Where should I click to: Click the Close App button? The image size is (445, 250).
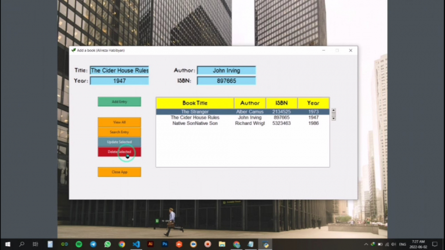[x=119, y=172]
